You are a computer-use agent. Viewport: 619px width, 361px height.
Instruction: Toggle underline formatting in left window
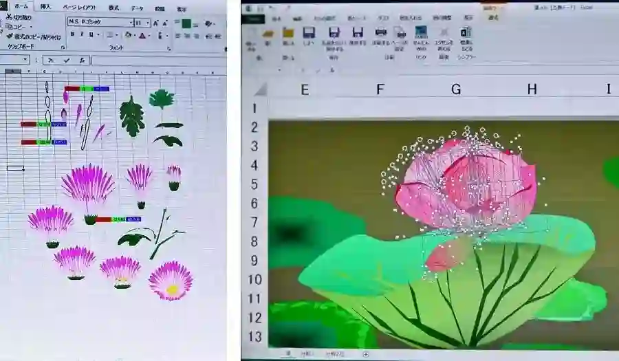91,34
